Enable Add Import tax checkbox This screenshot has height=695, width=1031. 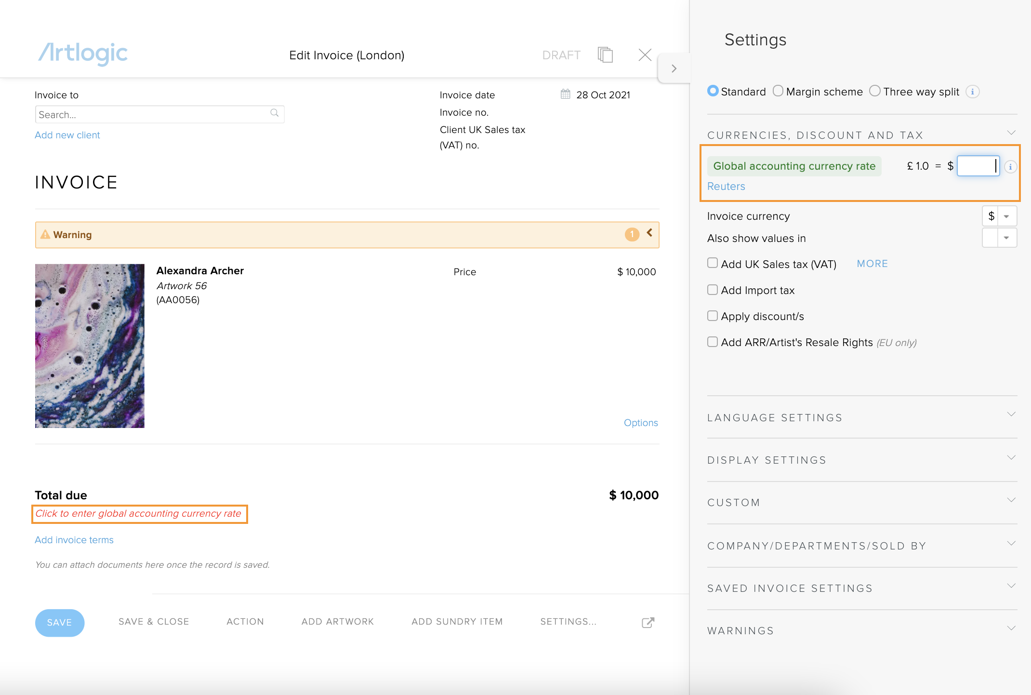pyautogui.click(x=713, y=289)
